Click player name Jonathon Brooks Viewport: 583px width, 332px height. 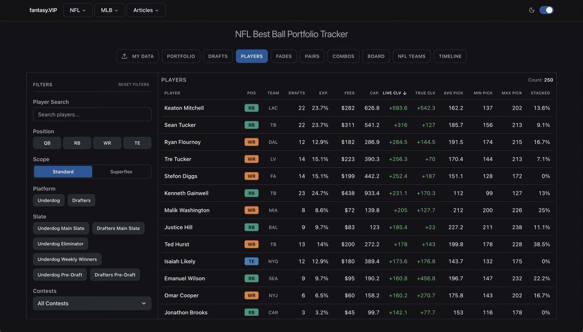pyautogui.click(x=186, y=313)
